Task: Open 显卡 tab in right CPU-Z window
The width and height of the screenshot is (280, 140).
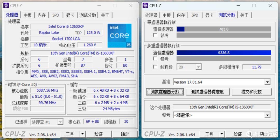Action: 209,15
